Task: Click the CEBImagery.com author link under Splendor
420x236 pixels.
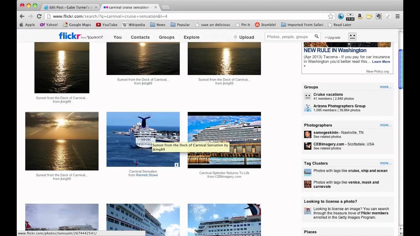Action: [x=228, y=177]
